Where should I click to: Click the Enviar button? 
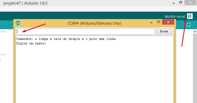[x=164, y=31]
